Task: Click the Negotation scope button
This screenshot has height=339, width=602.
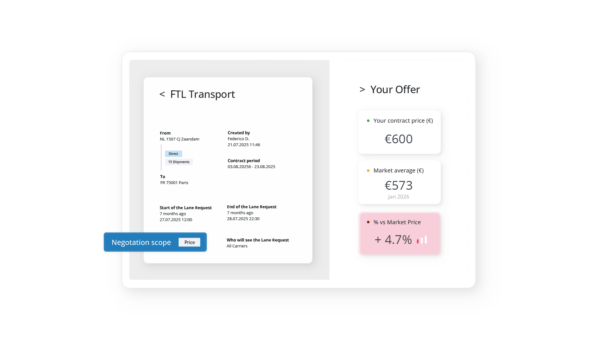Action: click(141, 242)
